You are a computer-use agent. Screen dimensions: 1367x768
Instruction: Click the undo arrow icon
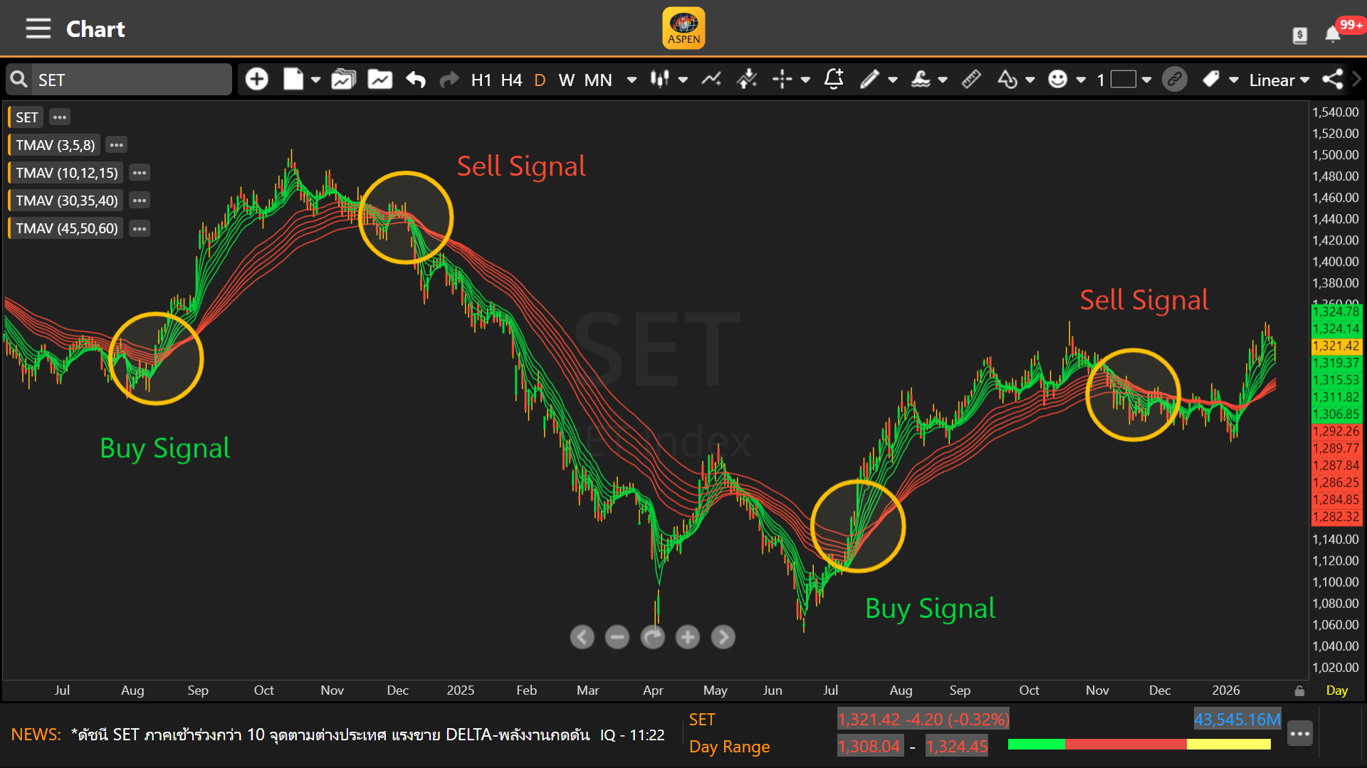pyautogui.click(x=416, y=80)
